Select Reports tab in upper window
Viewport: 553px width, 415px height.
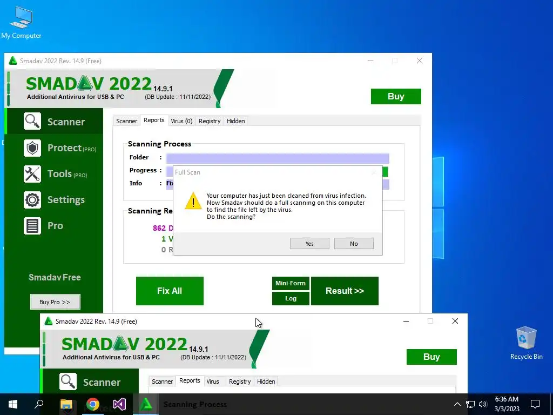pyautogui.click(x=154, y=121)
